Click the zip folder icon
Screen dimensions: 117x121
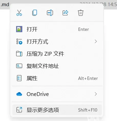[19, 54]
